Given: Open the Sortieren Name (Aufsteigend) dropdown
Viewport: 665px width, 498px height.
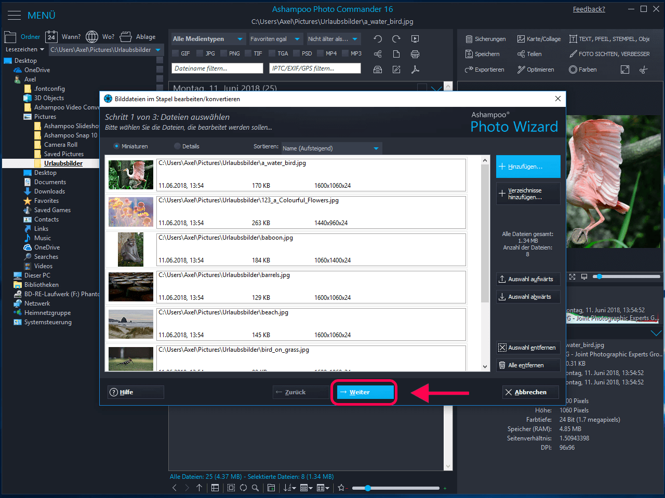Looking at the screenshot, I should click(x=331, y=148).
